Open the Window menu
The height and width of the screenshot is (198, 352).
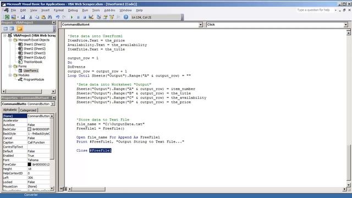[125, 10]
